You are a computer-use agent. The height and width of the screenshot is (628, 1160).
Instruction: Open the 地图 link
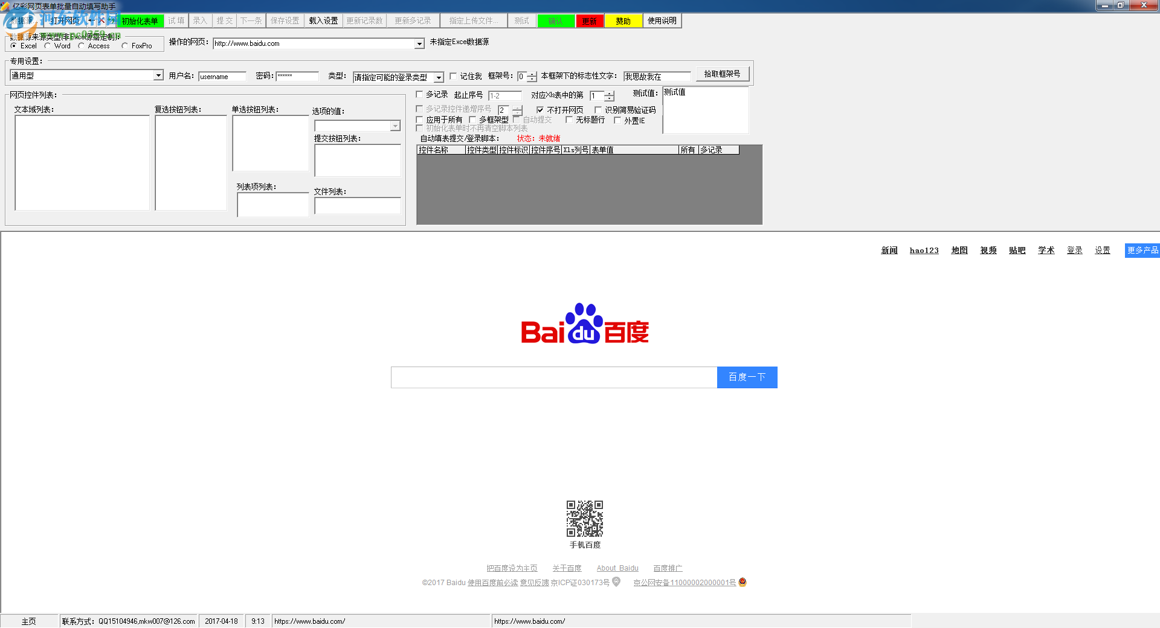click(959, 250)
